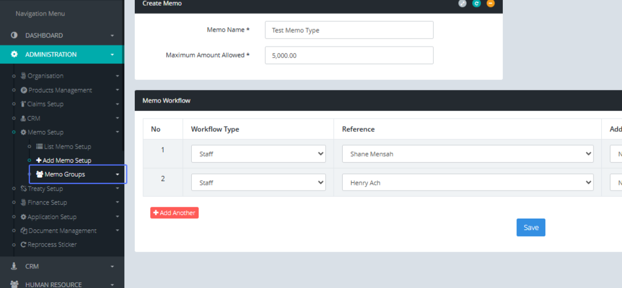Click the Administration gear icon
Viewport: 622px width, 288px height.
(14, 54)
